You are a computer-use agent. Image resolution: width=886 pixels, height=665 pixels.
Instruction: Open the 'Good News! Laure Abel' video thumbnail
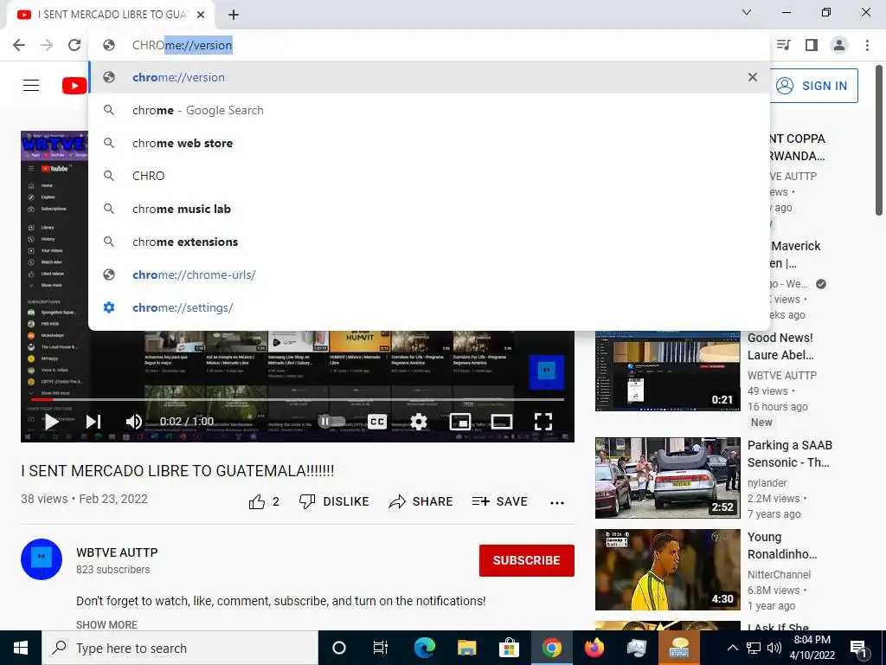click(x=667, y=371)
